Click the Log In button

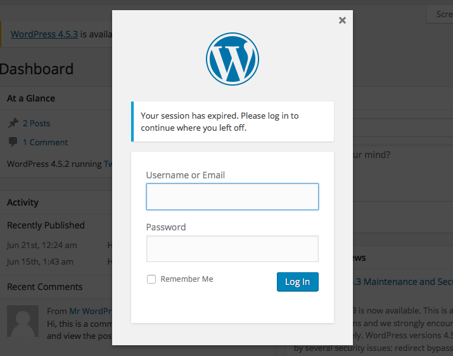point(298,282)
